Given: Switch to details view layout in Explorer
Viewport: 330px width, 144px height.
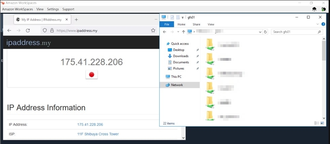Looking at the screenshot, I should (x=316, y=123).
